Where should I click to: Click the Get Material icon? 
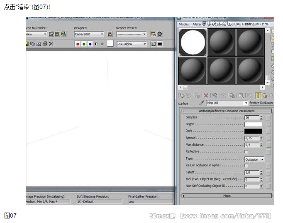click(x=182, y=95)
